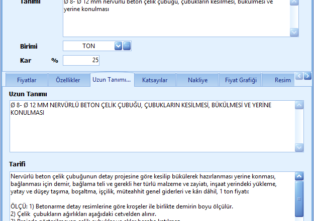
Task: Open the Birimi unit dropdown arrow
Action: click(118, 46)
